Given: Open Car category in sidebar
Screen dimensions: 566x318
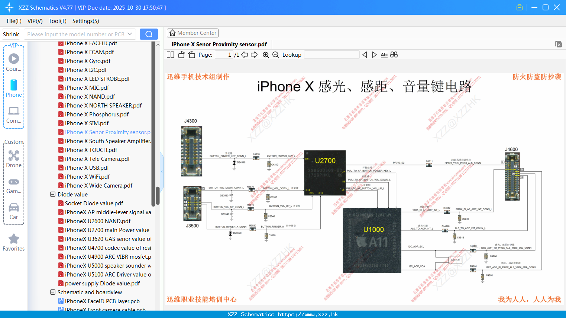Looking at the screenshot, I should pyautogui.click(x=14, y=211).
